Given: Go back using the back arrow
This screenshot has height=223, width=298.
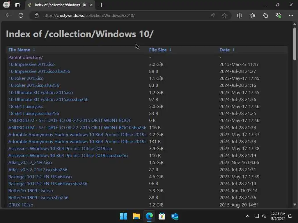Looking at the screenshot, I should pyautogui.click(x=8, y=15).
